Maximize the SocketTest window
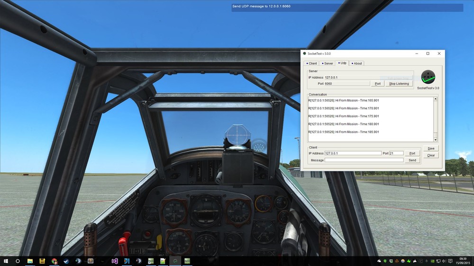Screen dimensions: 474x266 tap(428, 54)
